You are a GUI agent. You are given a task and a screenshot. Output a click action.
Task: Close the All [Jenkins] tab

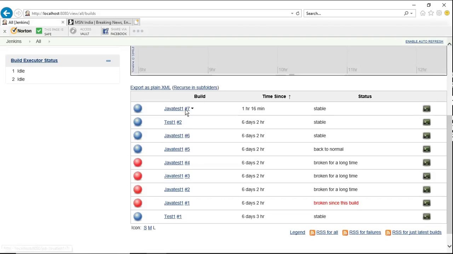(63, 22)
